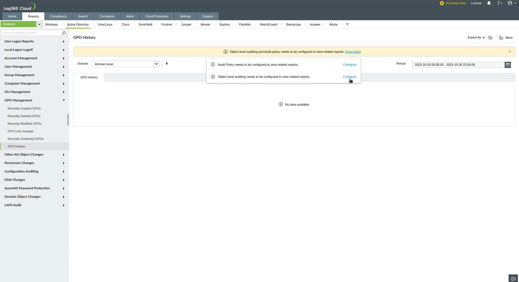The width and height of the screenshot is (519, 282).
Task: Select the GPO History report tab
Action: point(89,77)
